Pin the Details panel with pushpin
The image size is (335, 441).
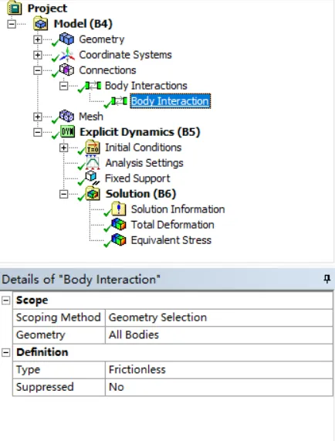327,279
